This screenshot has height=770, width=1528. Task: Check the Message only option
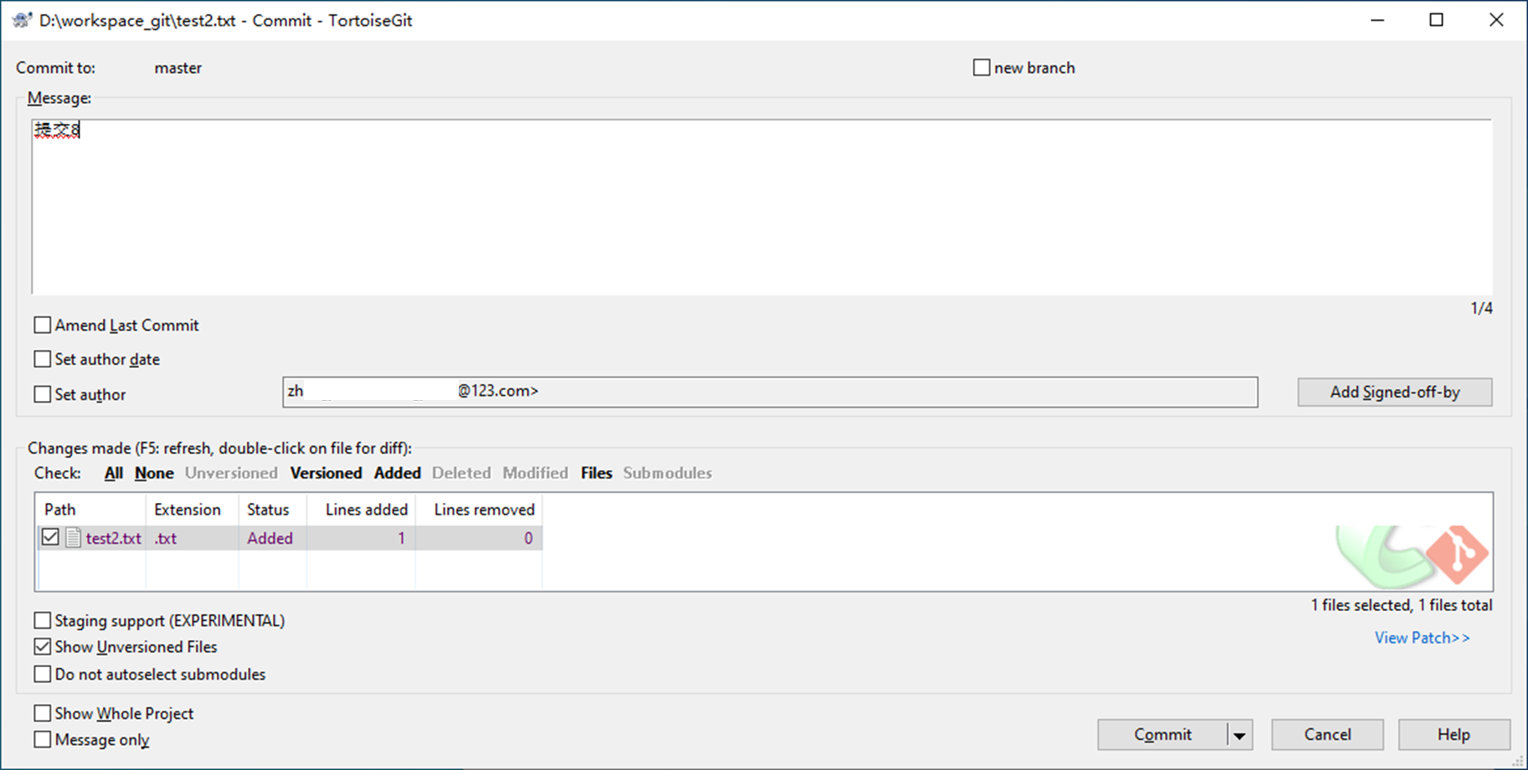(43, 740)
